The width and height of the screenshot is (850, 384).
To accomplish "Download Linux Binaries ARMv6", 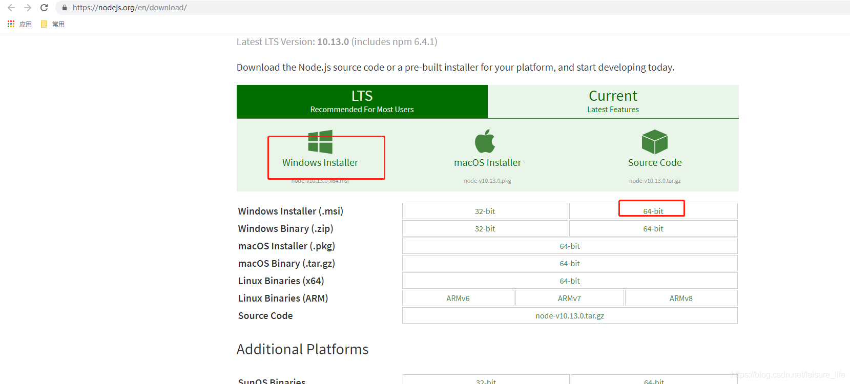I will (x=458, y=298).
